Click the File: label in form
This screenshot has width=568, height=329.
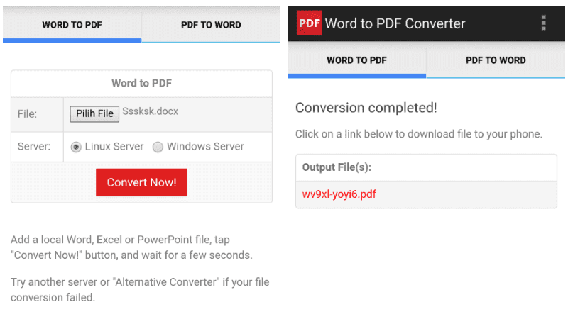[x=27, y=114]
